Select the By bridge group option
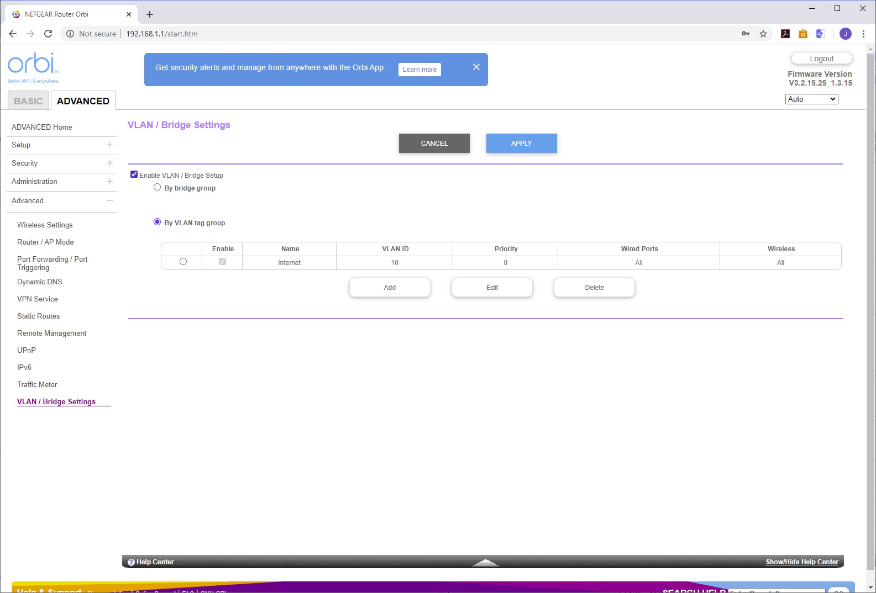The width and height of the screenshot is (876, 593). click(158, 187)
